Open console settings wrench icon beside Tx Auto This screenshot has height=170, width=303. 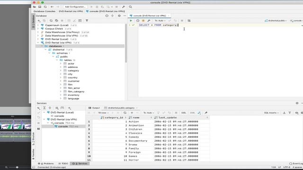(149, 21)
